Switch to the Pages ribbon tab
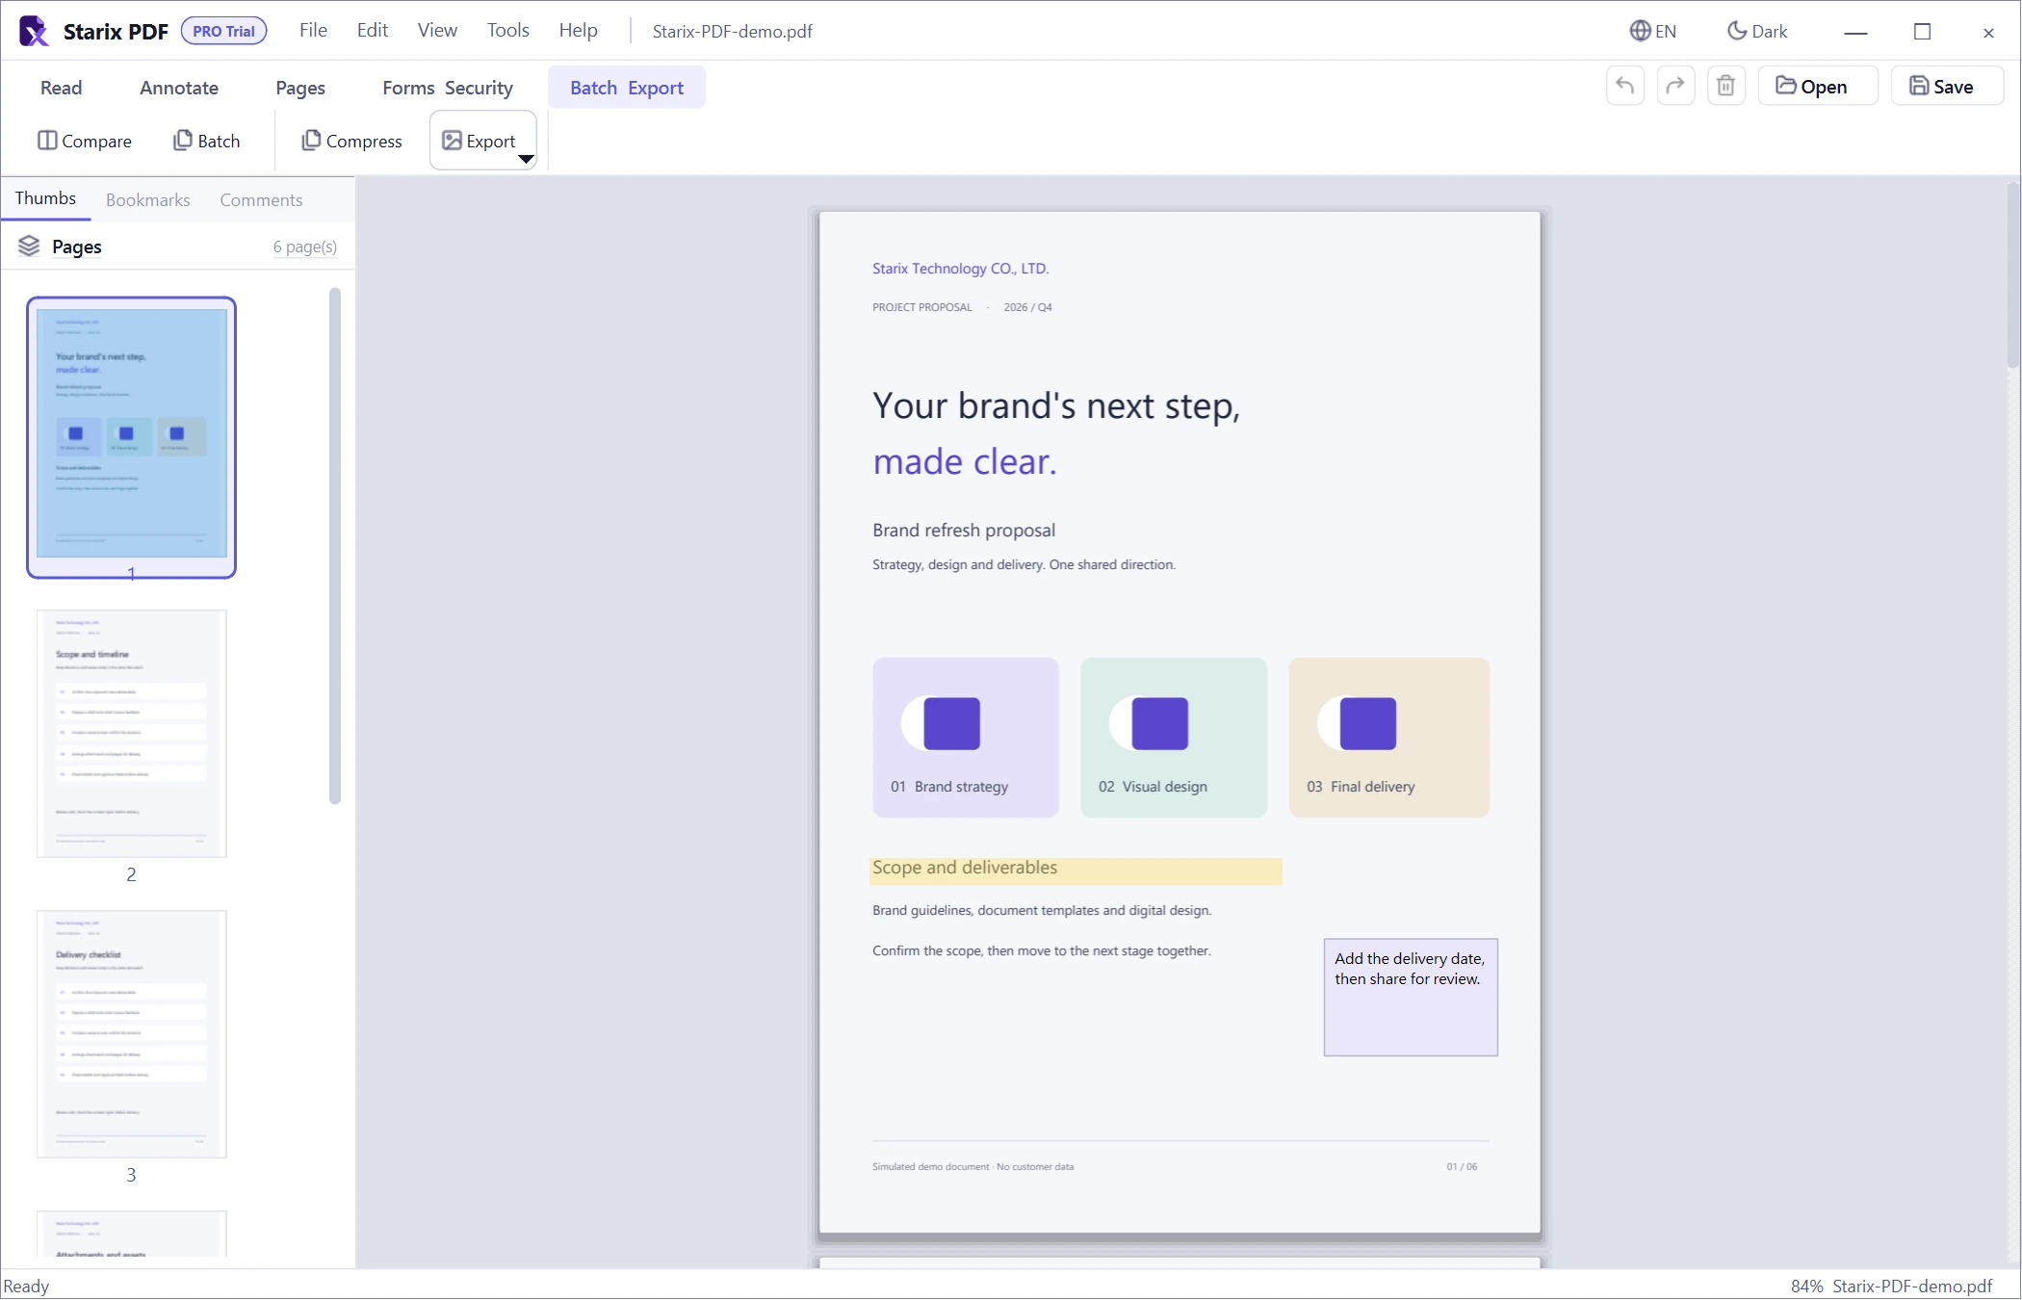The height and width of the screenshot is (1300, 2022). point(300,88)
